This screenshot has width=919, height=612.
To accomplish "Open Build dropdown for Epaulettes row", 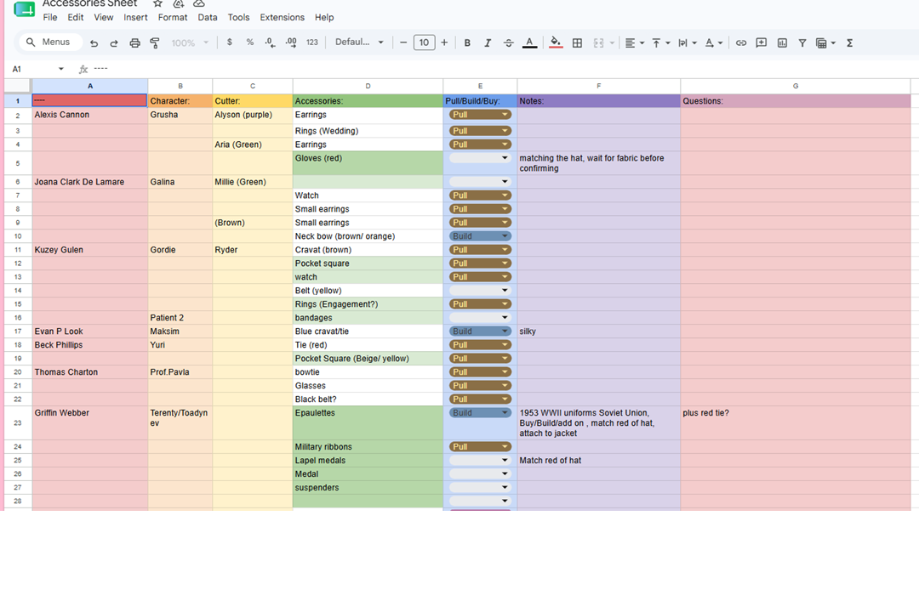I will point(480,413).
